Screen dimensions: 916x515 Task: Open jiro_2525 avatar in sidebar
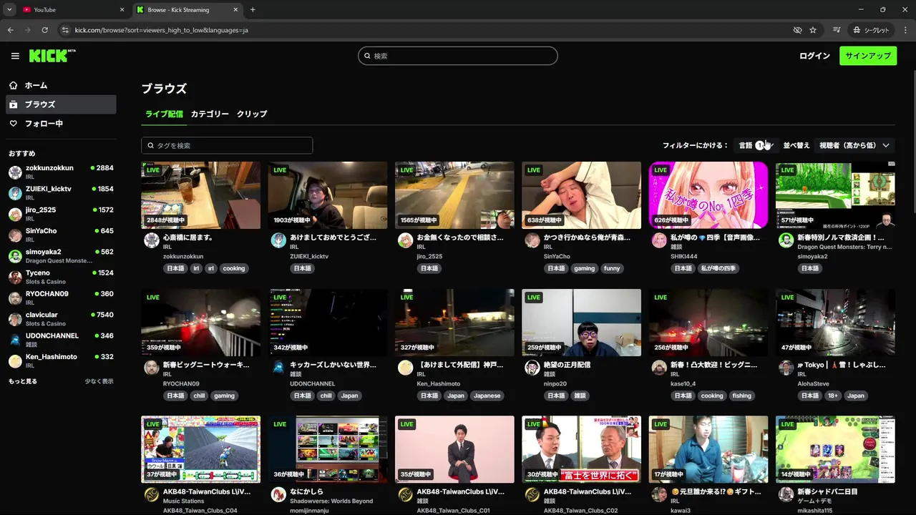pos(15,215)
